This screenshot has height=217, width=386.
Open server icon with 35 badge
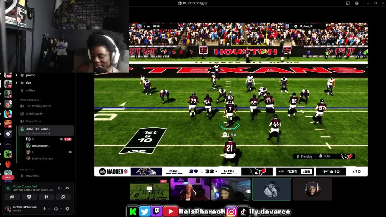point(8,114)
